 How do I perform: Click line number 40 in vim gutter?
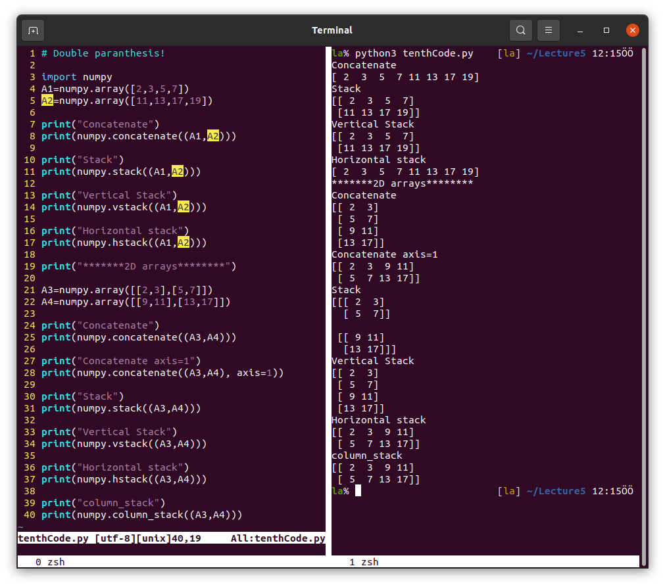point(29,515)
